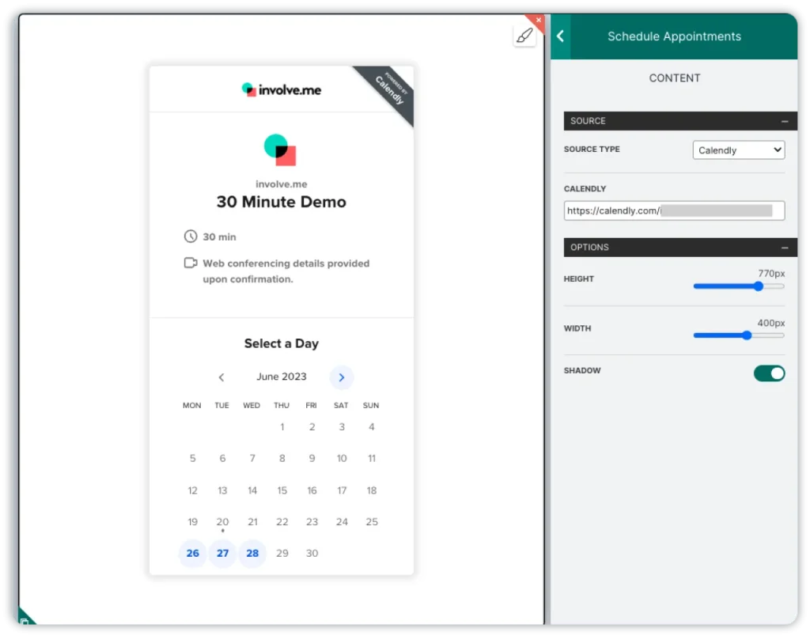Click the 12 date cell

pos(193,490)
